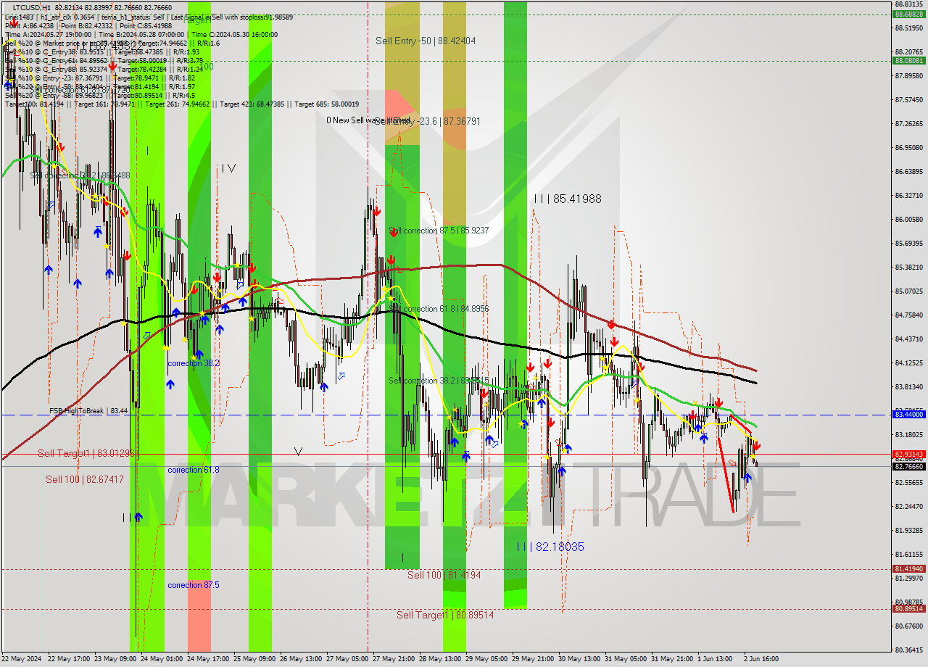Select the blue 'correction 61.8' label

pyautogui.click(x=194, y=470)
